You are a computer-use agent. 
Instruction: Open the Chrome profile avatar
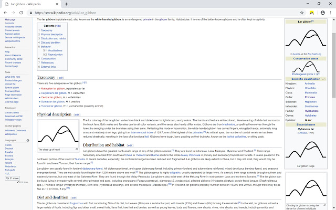tap(322, 13)
